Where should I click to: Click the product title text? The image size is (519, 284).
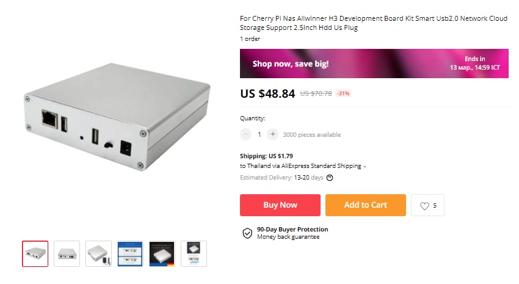[x=373, y=23]
